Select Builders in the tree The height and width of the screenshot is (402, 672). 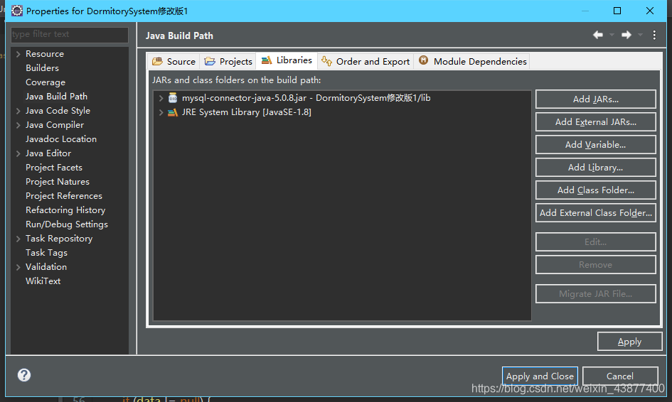(42, 68)
